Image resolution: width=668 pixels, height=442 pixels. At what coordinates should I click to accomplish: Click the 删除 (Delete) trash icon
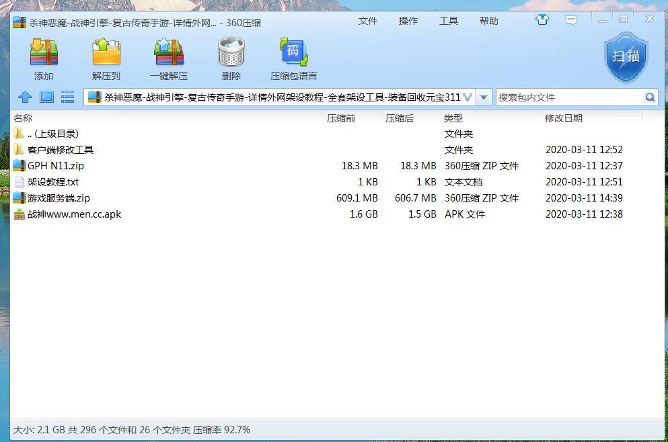tap(231, 53)
